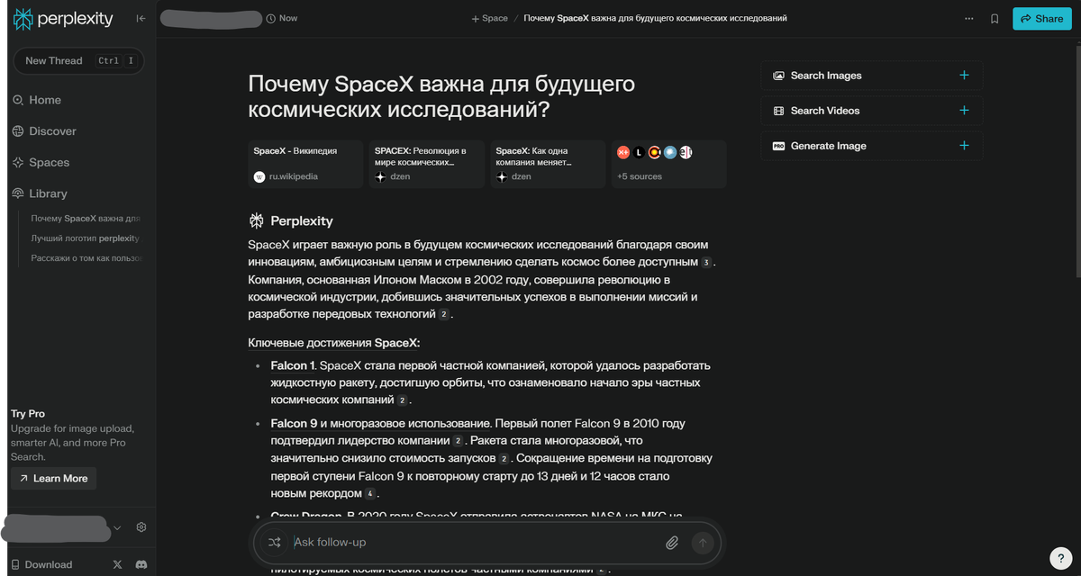Click the Share button

point(1041,18)
